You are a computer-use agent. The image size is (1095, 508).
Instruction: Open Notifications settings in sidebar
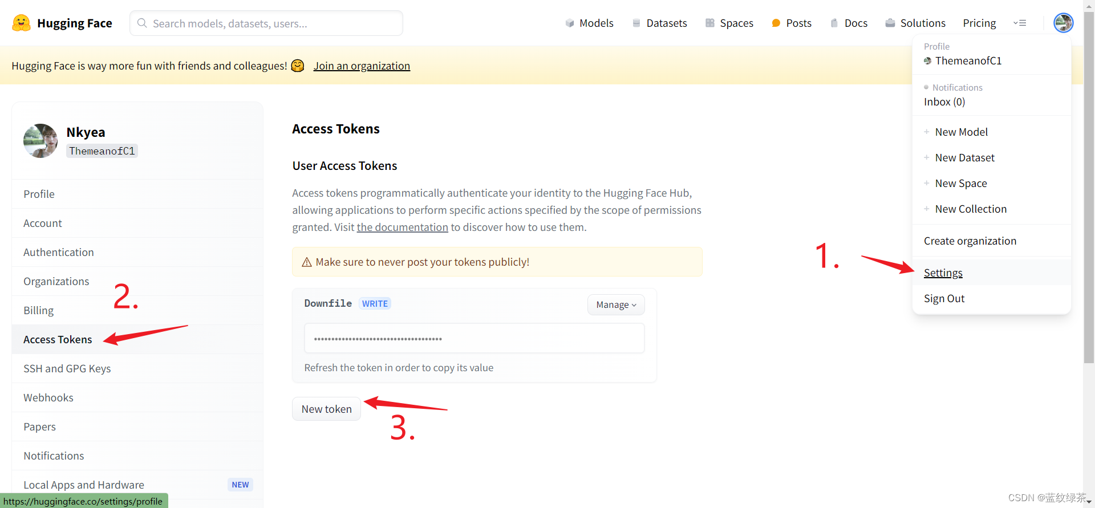point(137,456)
